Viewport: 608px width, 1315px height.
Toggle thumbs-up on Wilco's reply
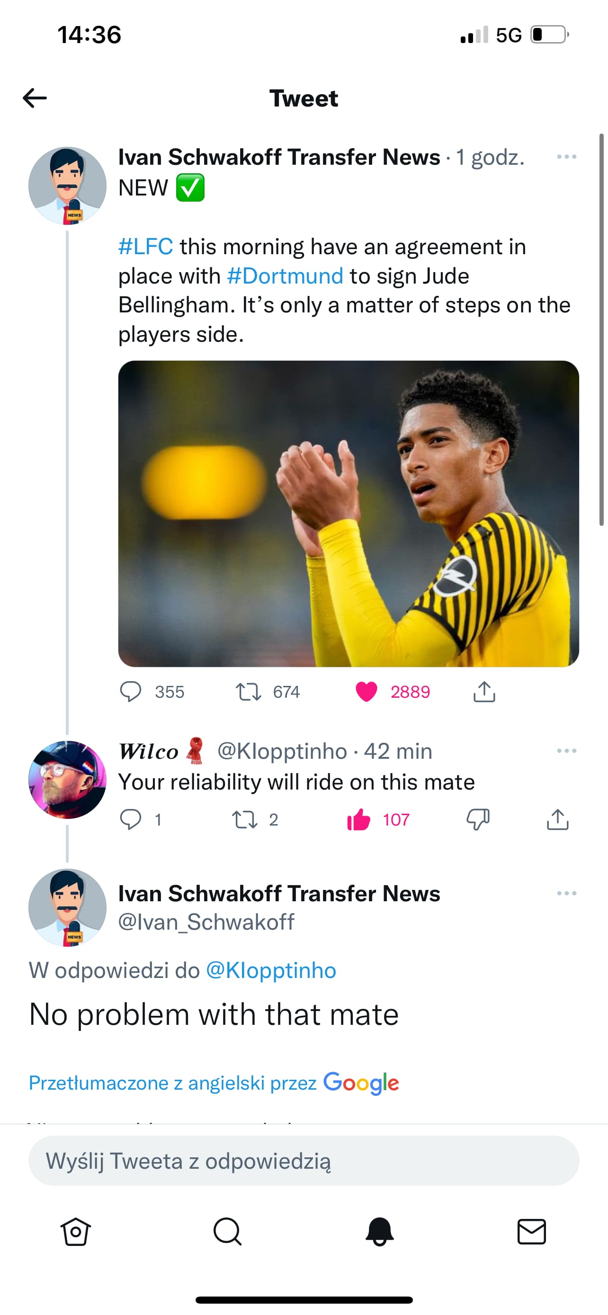click(358, 819)
